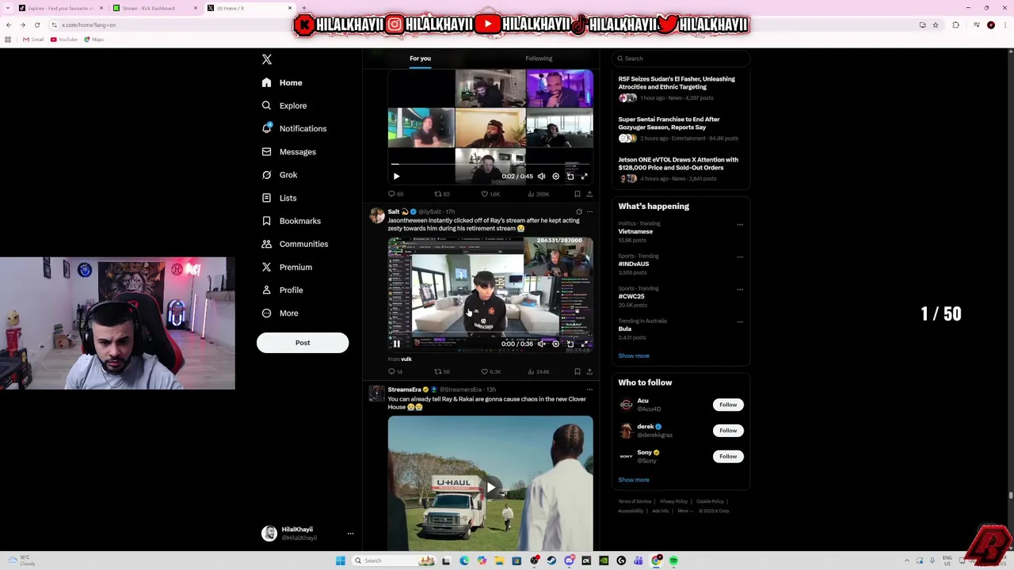Reply to the top post with 69 replies
The width and height of the screenshot is (1014, 570).
point(395,194)
